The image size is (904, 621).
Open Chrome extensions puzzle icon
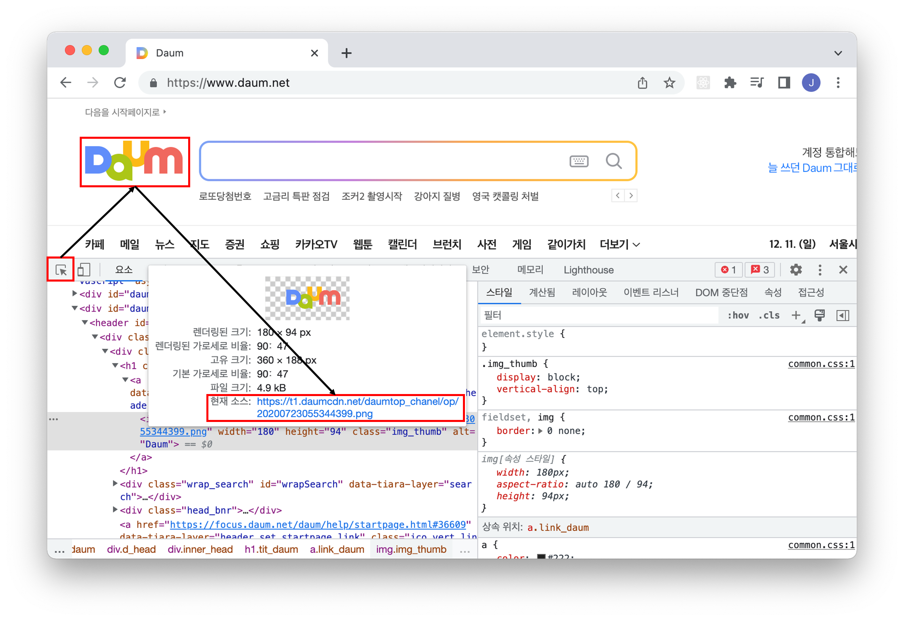[x=730, y=83]
